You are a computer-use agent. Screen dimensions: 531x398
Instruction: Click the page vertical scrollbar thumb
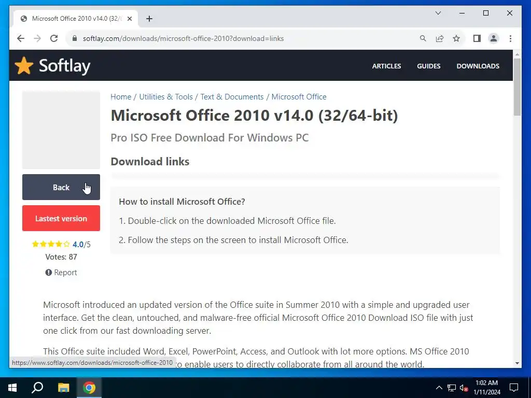point(517,87)
